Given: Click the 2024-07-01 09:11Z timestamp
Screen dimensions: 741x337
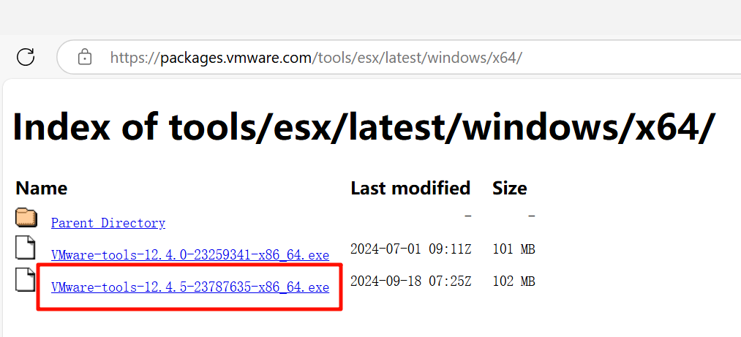Looking at the screenshot, I should (x=410, y=249).
